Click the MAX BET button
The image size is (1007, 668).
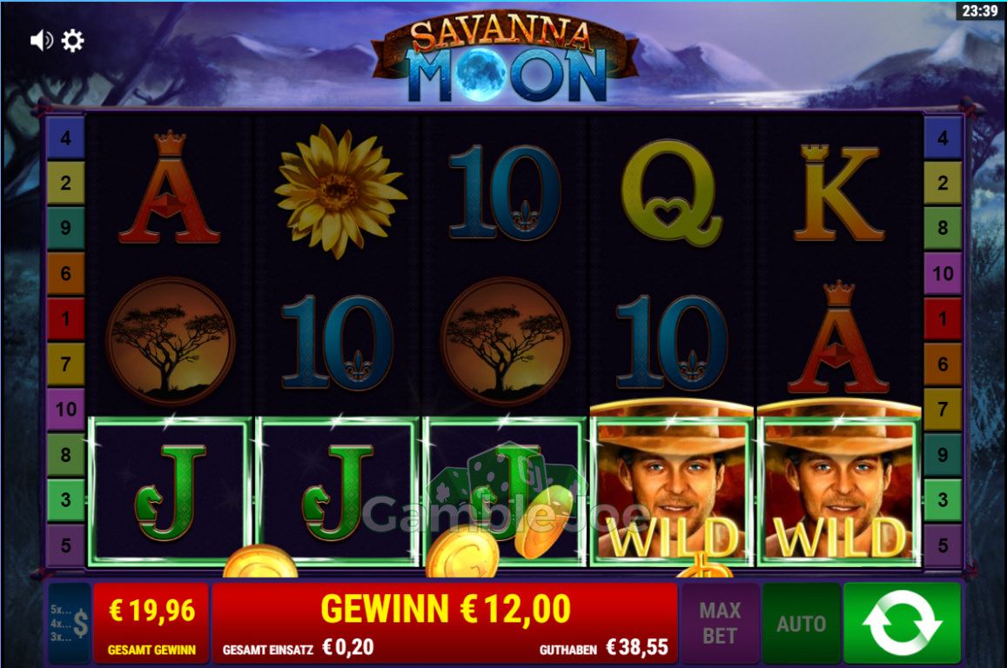click(x=720, y=623)
